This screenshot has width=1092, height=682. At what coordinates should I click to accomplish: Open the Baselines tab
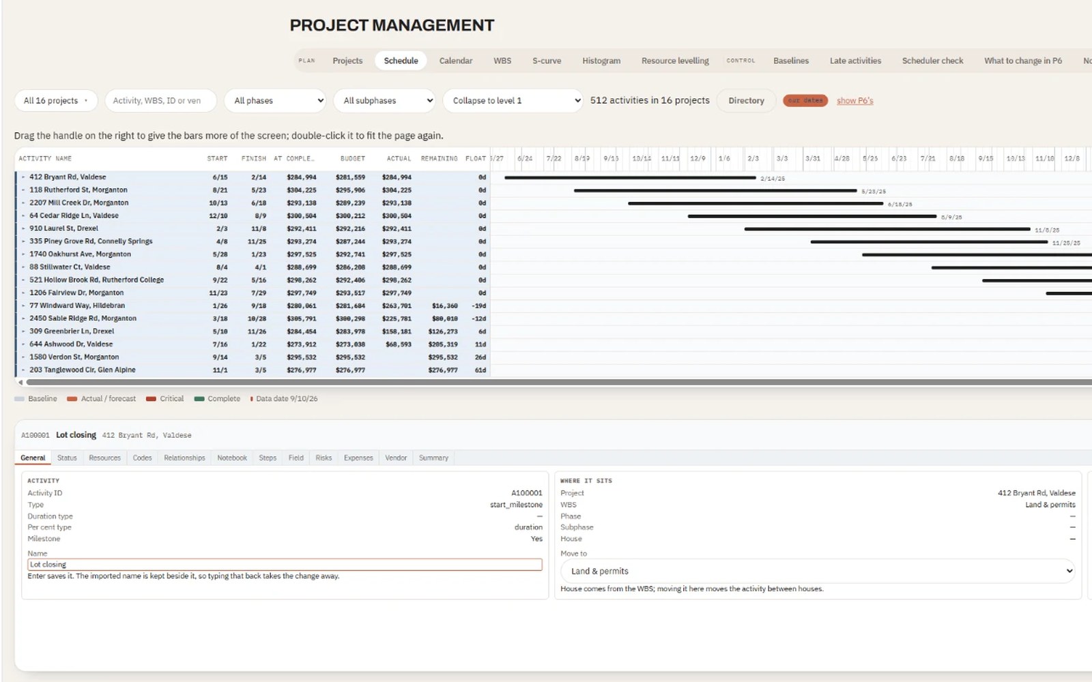[791, 61]
